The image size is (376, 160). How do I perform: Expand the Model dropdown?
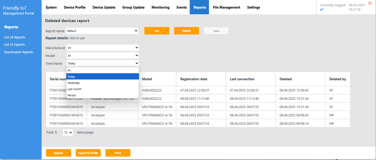(x=103, y=56)
